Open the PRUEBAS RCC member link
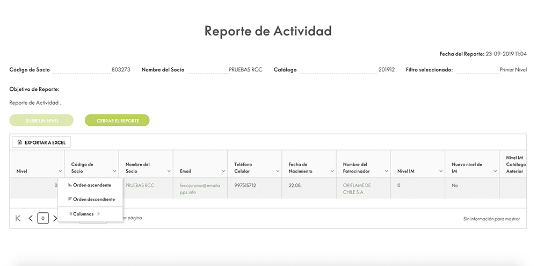This screenshot has width=537, height=266. 140,185
